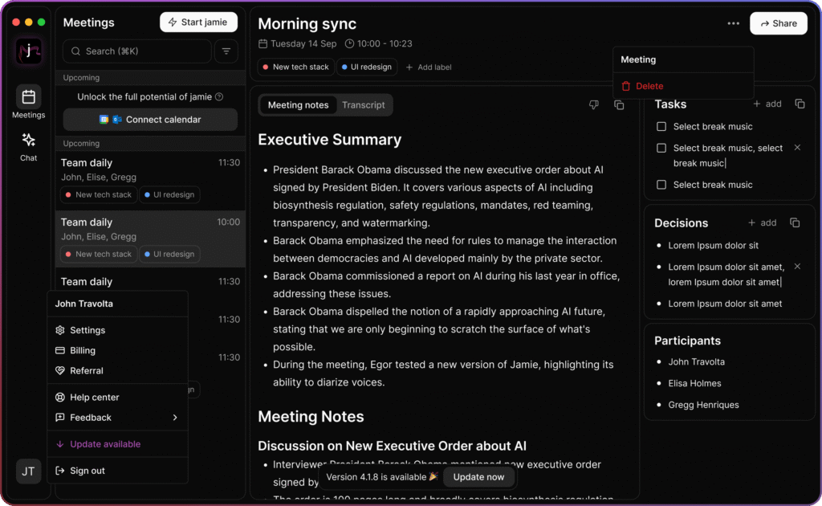Check the last Select break music task
Viewport: 822px width, 506px height.
(661, 184)
